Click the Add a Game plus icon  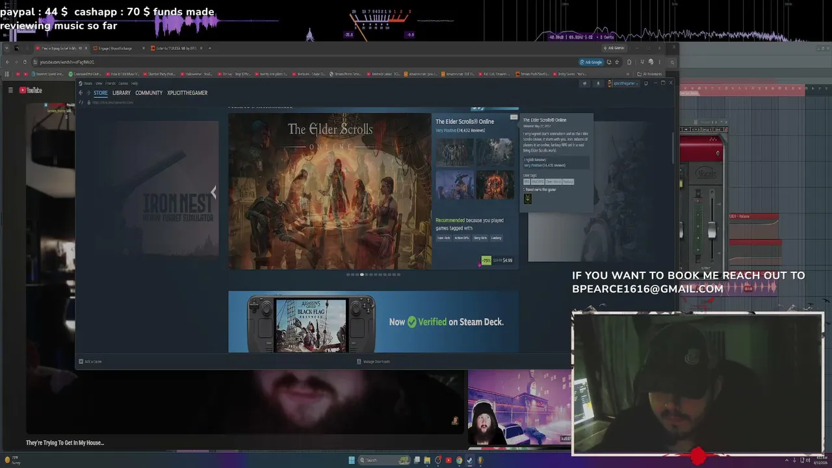point(81,361)
